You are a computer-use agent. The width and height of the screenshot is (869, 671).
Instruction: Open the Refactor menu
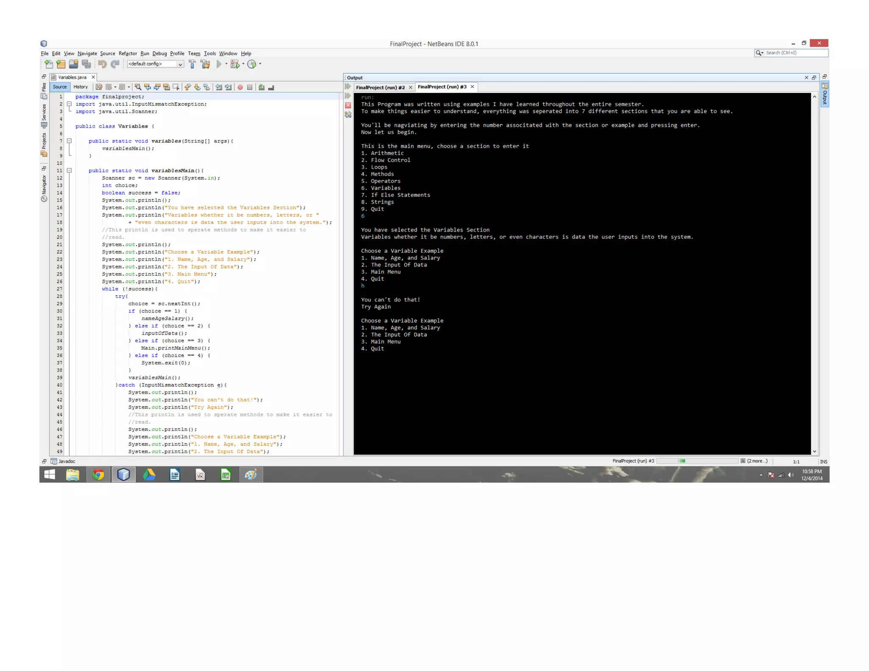click(x=127, y=53)
